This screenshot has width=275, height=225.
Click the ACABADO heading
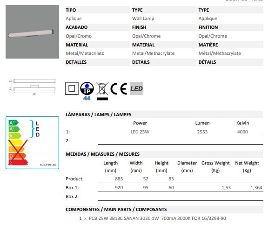pyautogui.click(x=77, y=27)
